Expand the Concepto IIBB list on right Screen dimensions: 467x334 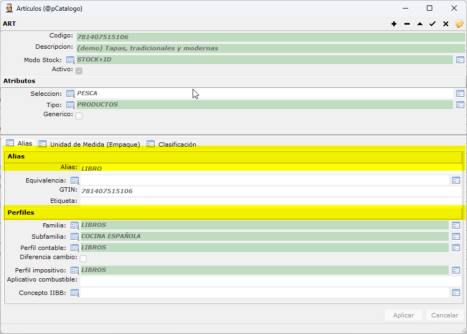coord(456,293)
